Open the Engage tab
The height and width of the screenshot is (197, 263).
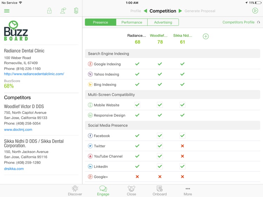103,191
